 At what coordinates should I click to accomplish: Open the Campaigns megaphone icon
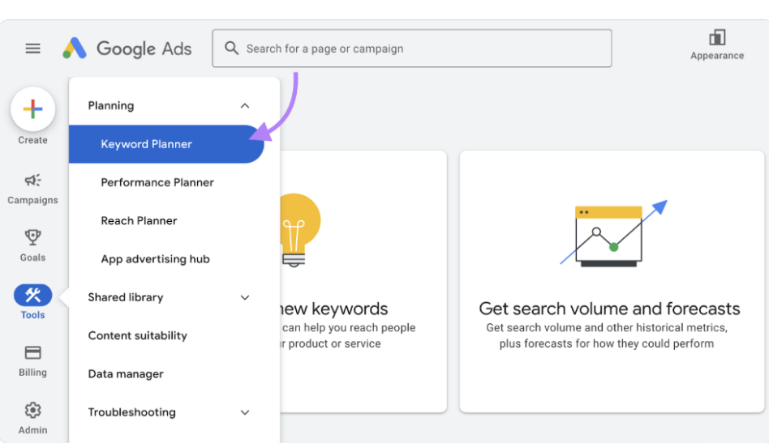coord(32,181)
